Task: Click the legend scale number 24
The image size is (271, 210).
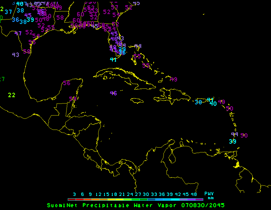Action: click(130, 194)
